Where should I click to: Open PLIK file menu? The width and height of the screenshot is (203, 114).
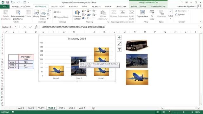coord(5,6)
